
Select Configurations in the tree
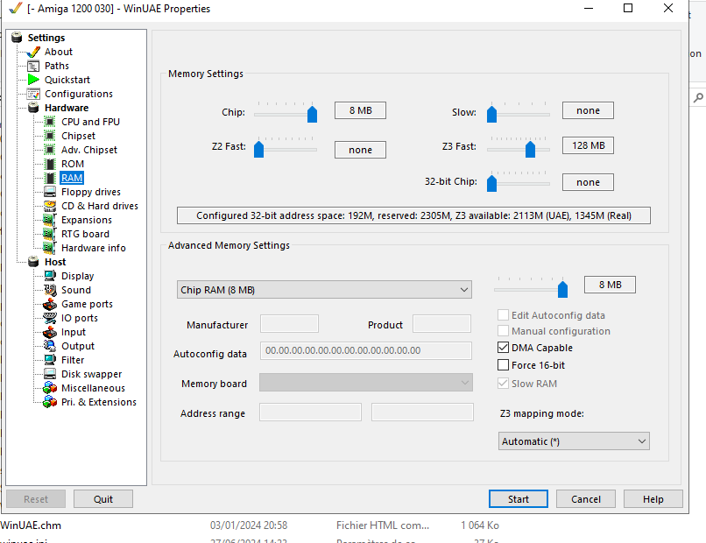(x=78, y=94)
